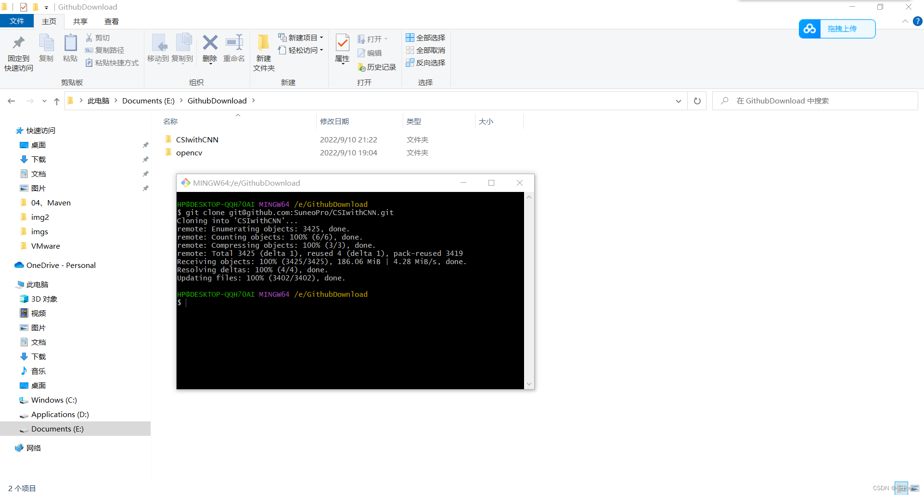This screenshot has height=495, width=924.
Task: Select Music (音乐) in sidebar
Action: click(38, 371)
